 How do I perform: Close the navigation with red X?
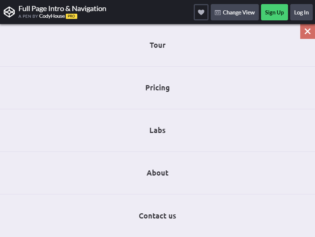pyautogui.click(x=308, y=31)
